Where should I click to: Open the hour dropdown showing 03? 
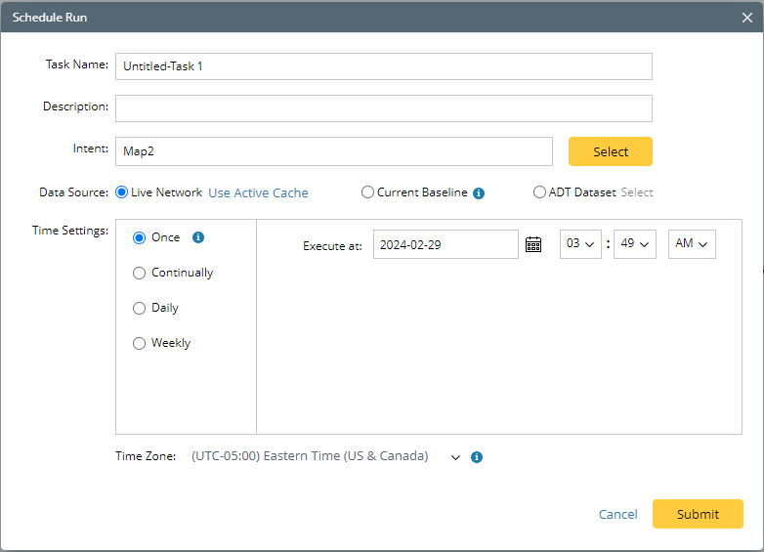coord(579,244)
